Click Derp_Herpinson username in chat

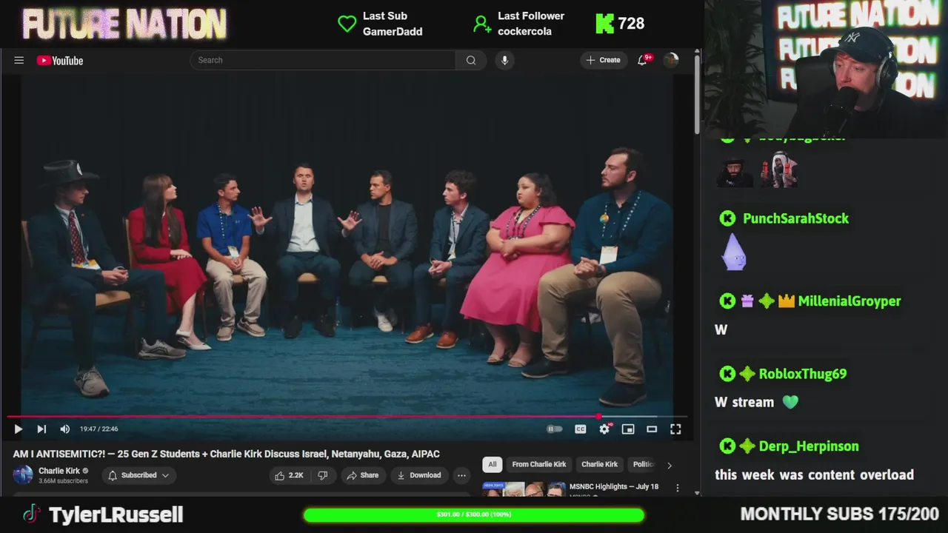click(x=809, y=446)
